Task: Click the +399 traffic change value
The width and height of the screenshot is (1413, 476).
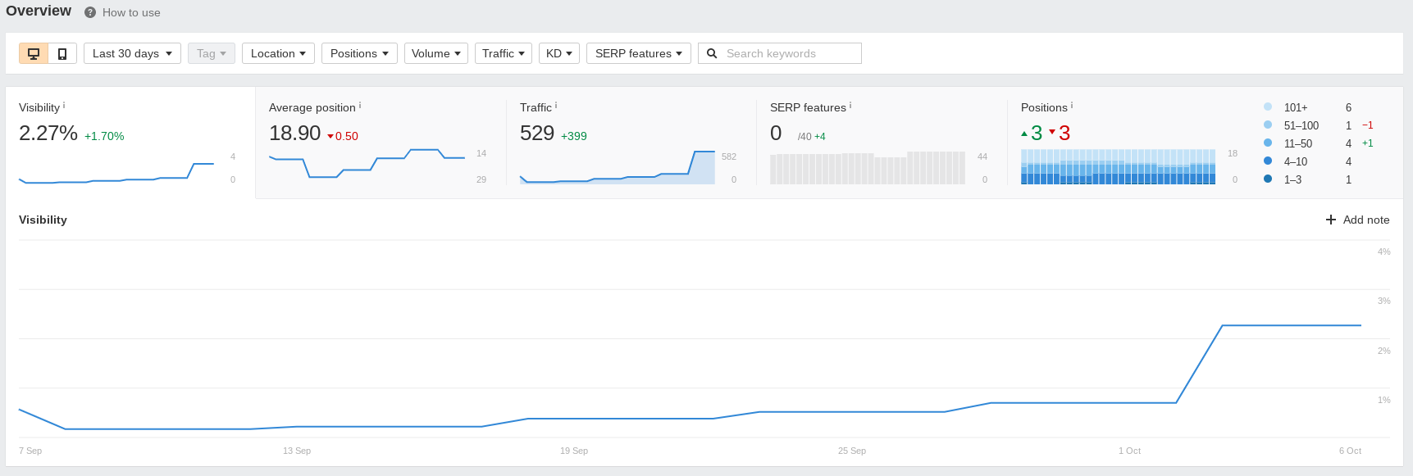Action: (x=574, y=136)
